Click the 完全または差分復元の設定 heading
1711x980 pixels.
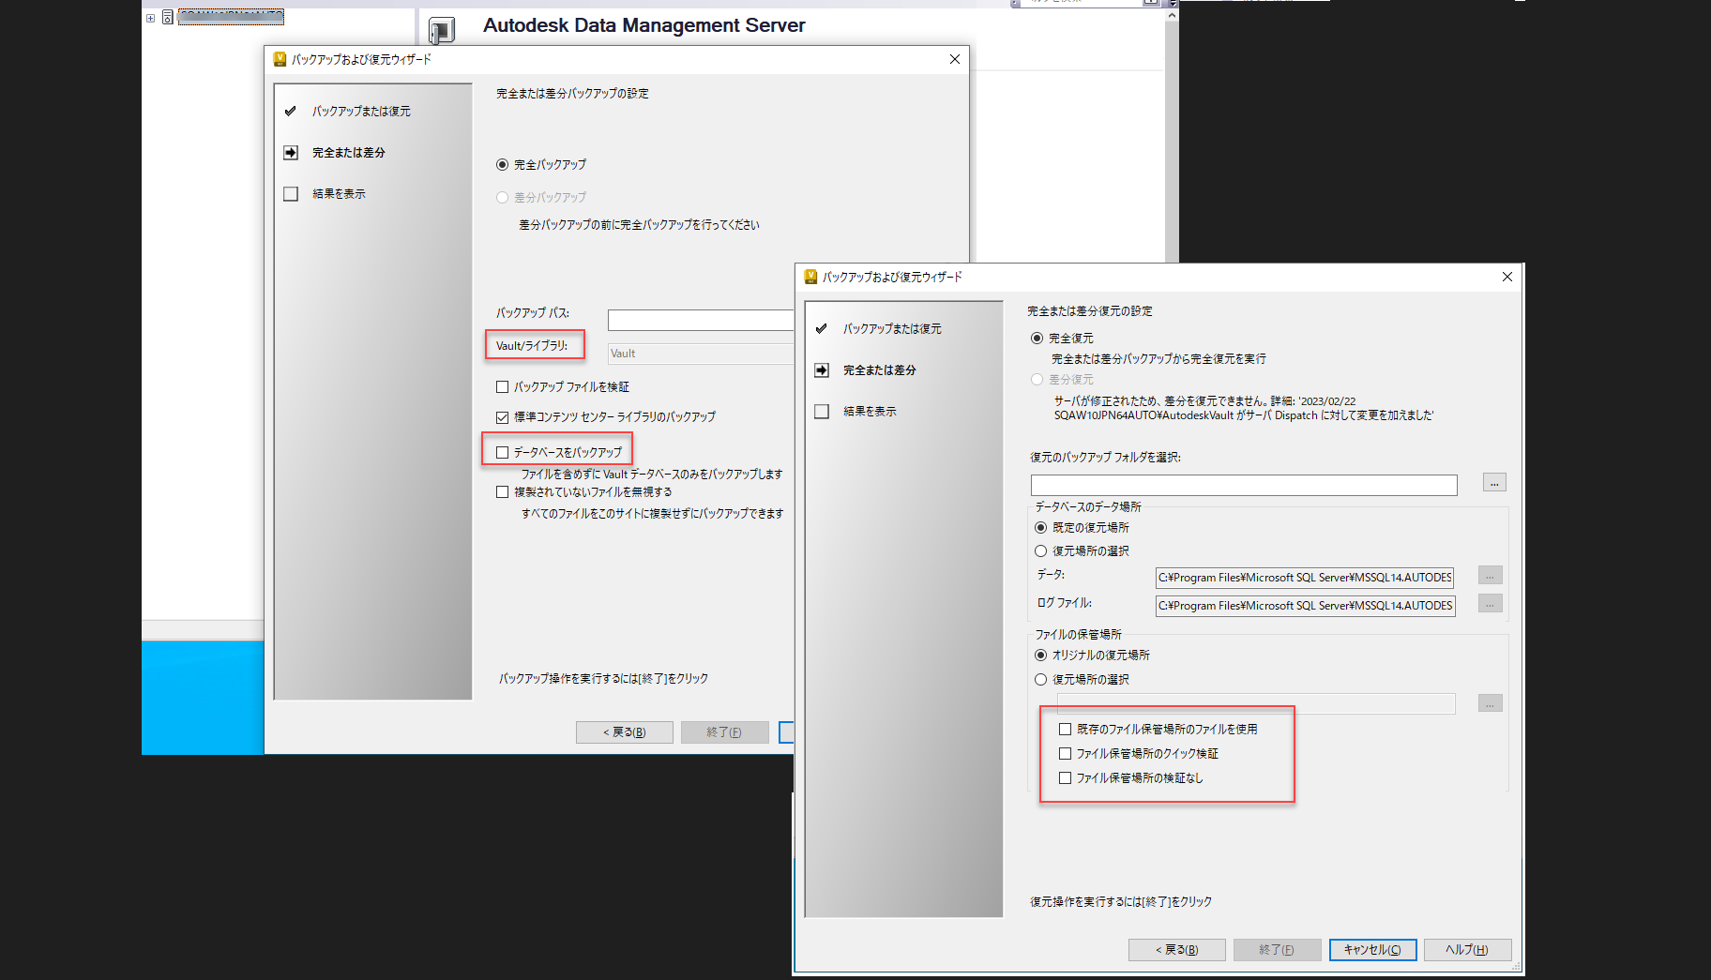tap(1089, 310)
